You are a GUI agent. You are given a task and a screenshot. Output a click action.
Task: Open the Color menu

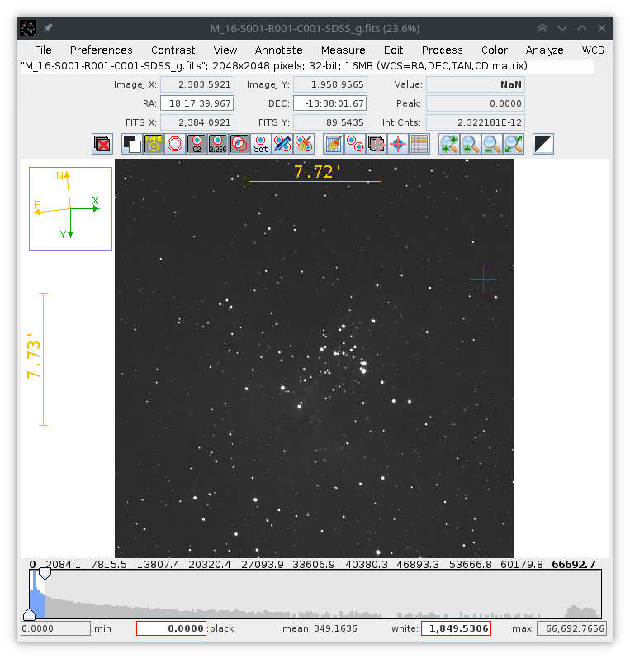pyautogui.click(x=494, y=50)
